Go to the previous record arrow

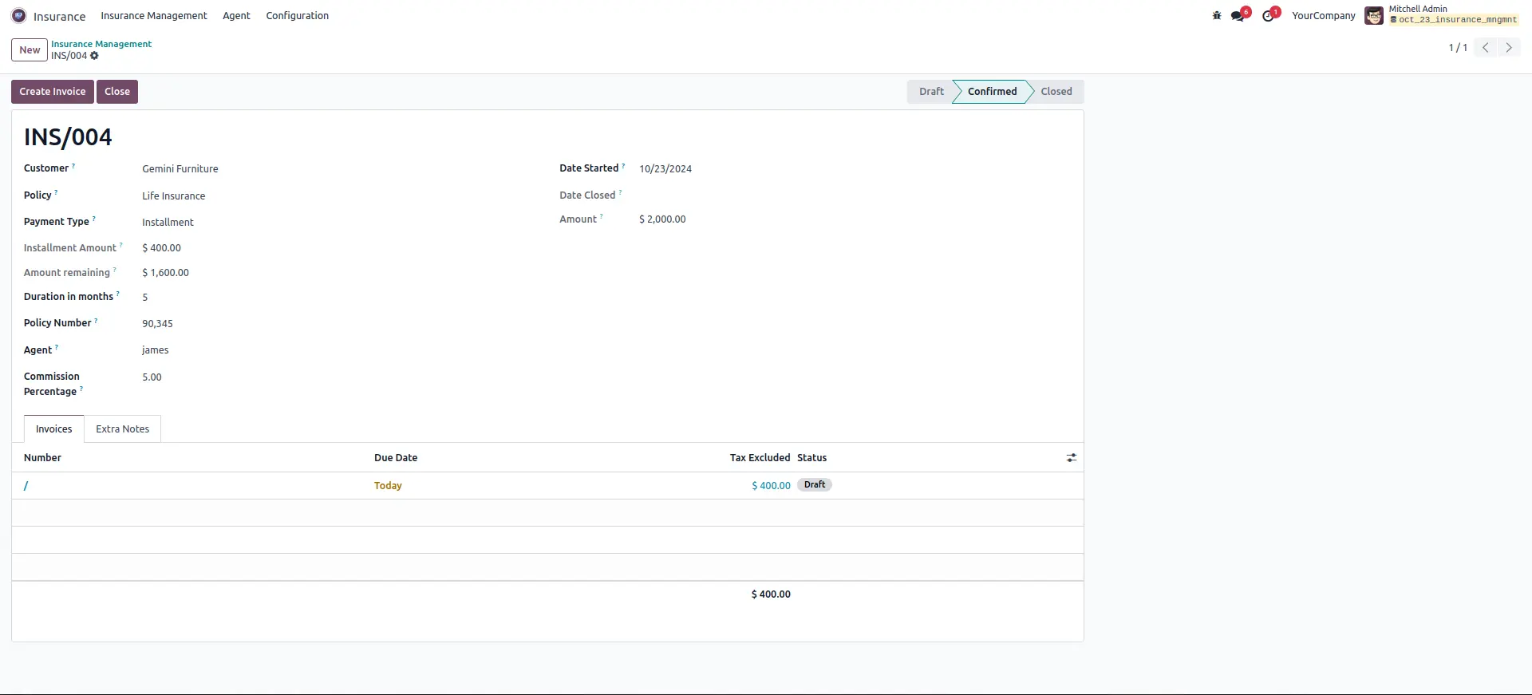1486,48
